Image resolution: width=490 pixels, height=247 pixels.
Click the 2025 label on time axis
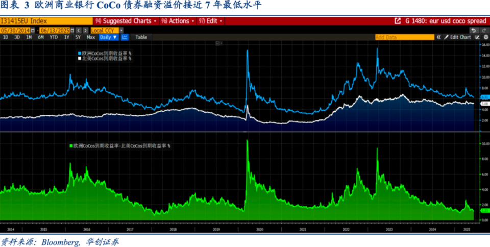(x=467, y=230)
